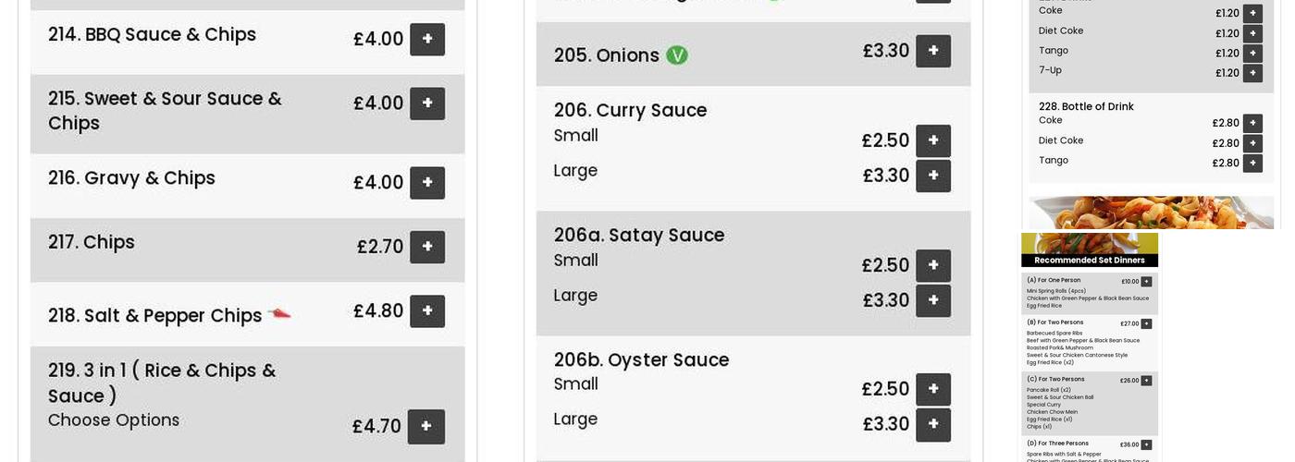The height and width of the screenshot is (462, 1295).
Task: Click the Recommended Set Dinners banner
Action: click(x=1090, y=260)
